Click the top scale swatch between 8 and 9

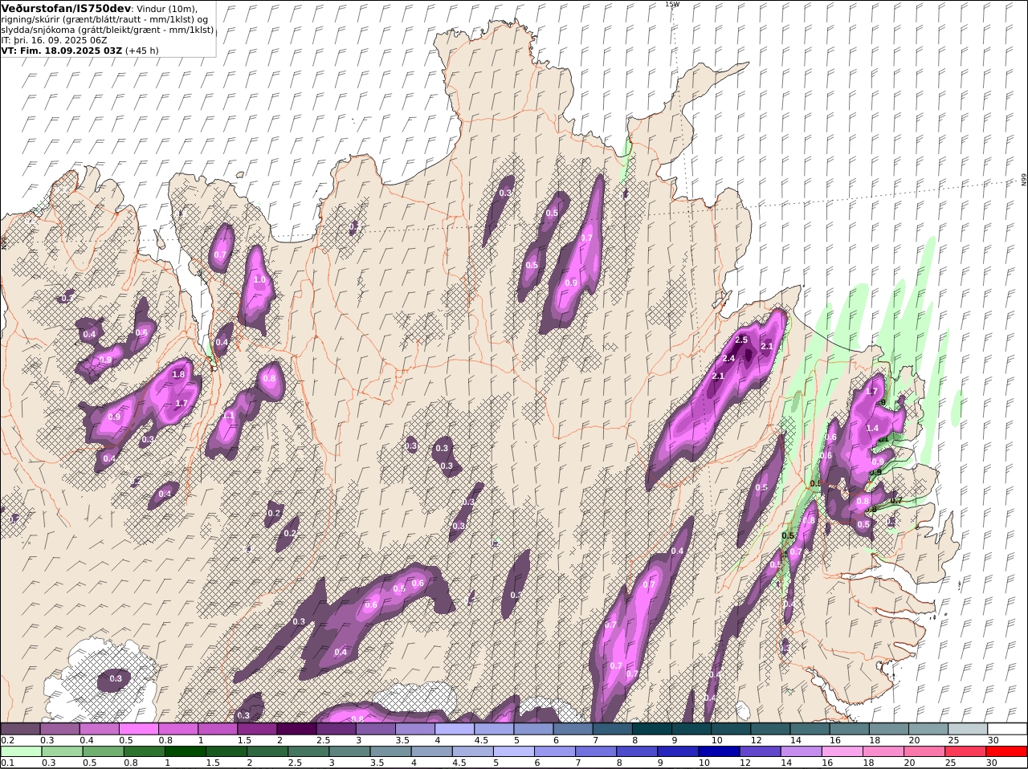[x=652, y=729]
